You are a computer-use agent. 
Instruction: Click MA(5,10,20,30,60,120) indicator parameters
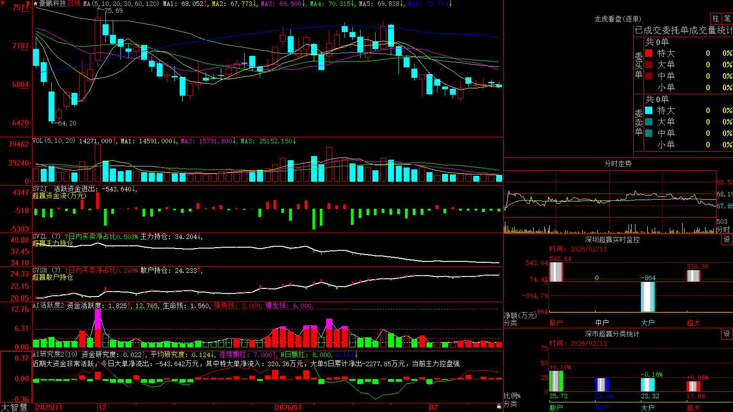pos(121,4)
